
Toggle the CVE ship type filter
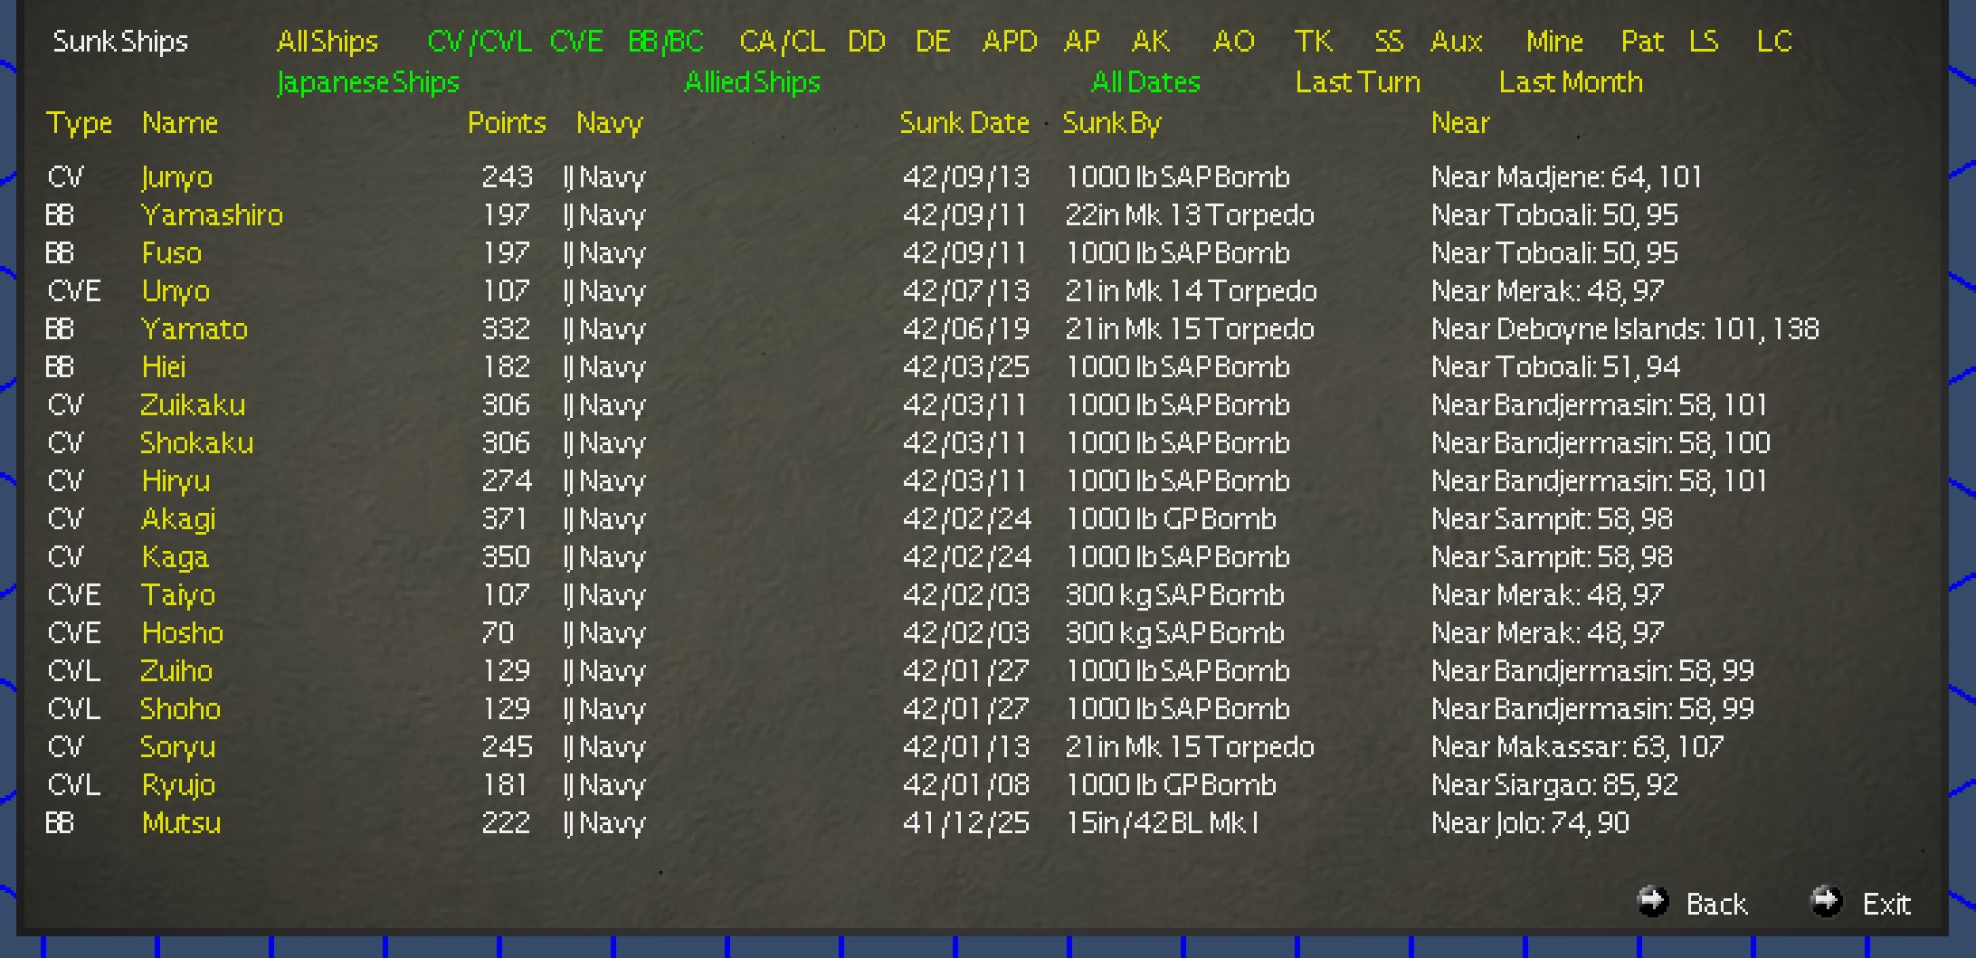tap(576, 41)
